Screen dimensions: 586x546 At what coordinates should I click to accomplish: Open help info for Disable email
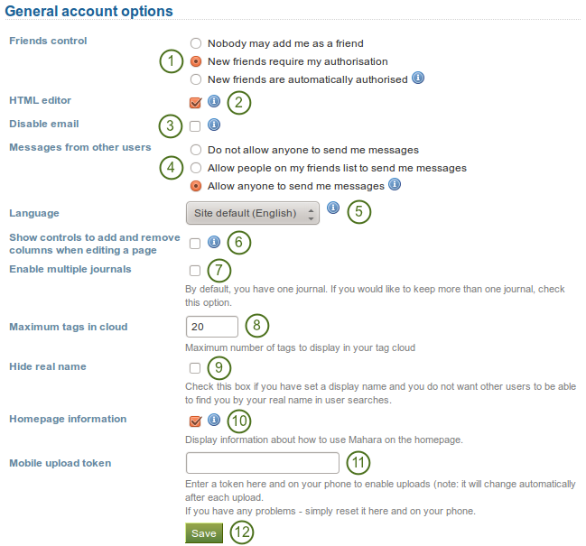point(213,125)
